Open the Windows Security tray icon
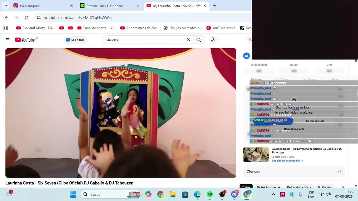 [291, 194]
